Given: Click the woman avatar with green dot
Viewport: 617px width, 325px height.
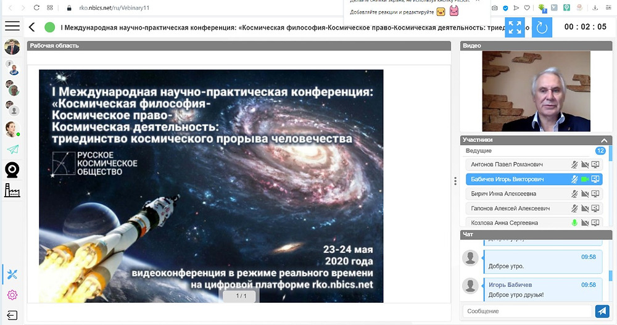Looking at the screenshot, I should coord(12,129).
